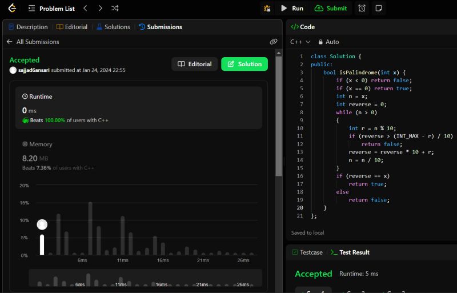Click the 'class Solution {' code line

pyautogui.click(x=336, y=57)
